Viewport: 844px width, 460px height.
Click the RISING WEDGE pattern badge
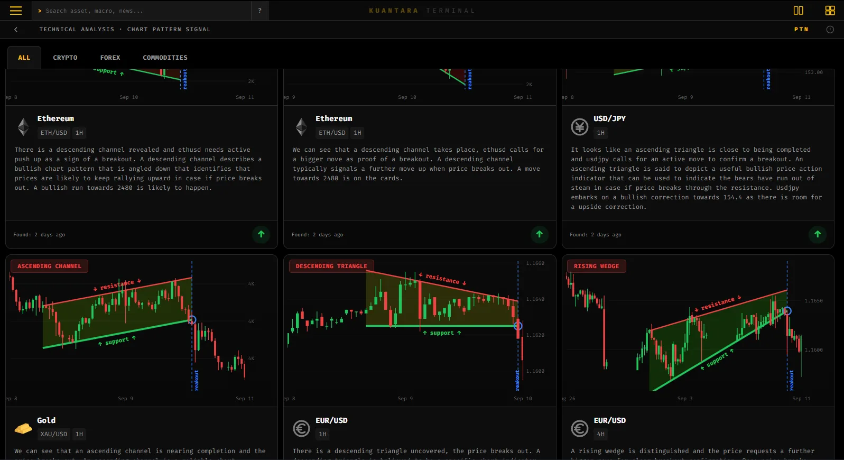click(x=596, y=266)
